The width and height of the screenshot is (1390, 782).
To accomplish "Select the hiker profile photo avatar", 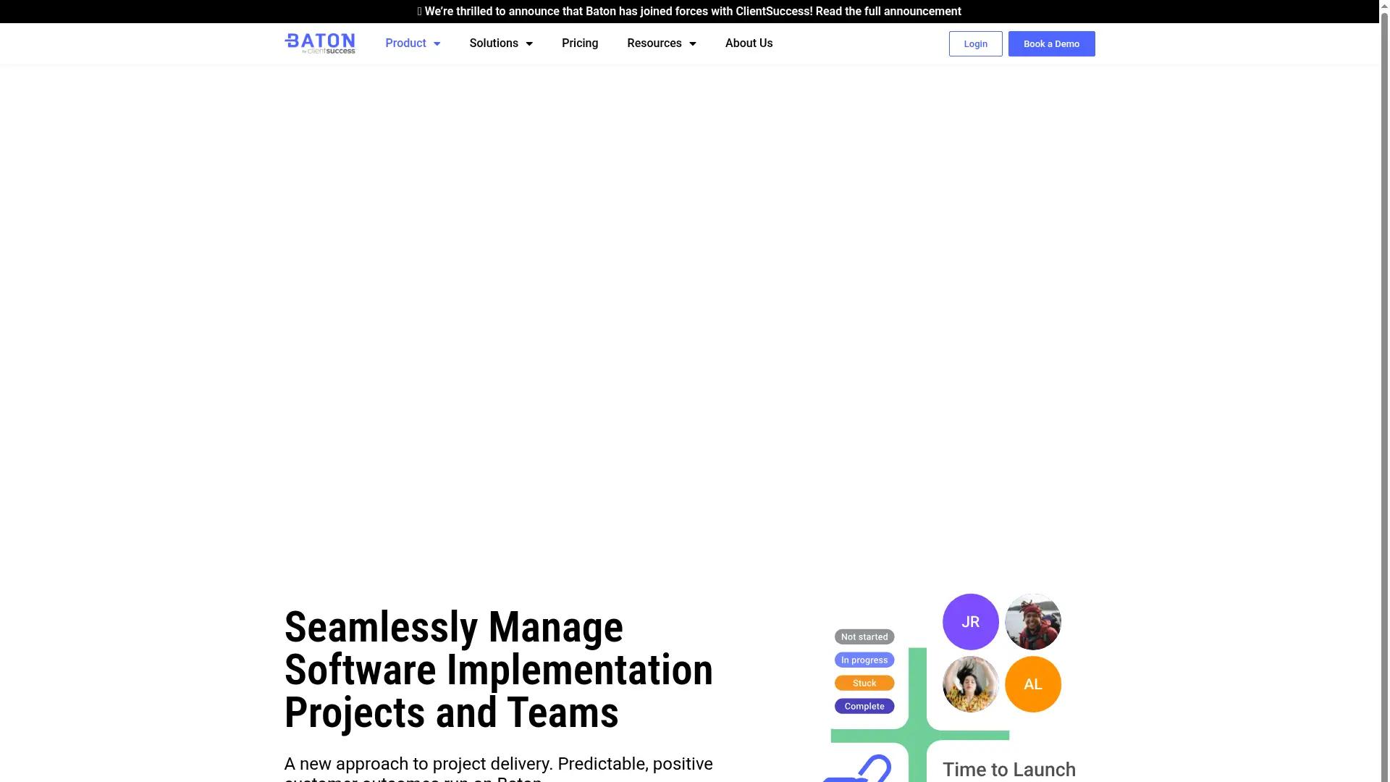I will point(1033,621).
